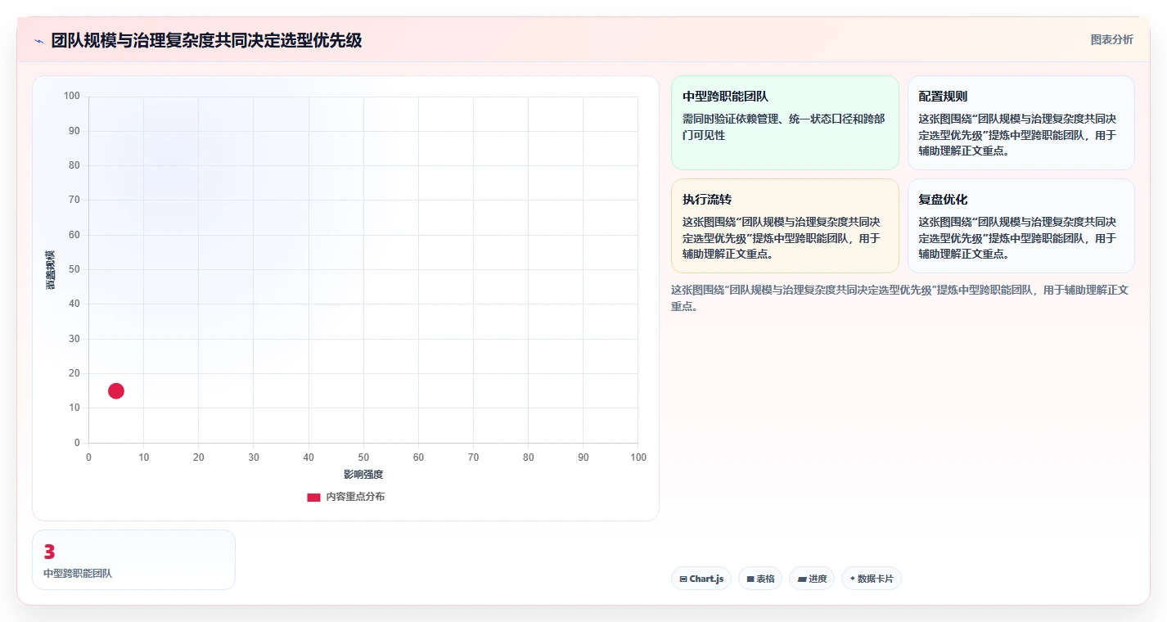Click y-axis tick label 50
This screenshot has width=1167, height=622.
[74, 269]
